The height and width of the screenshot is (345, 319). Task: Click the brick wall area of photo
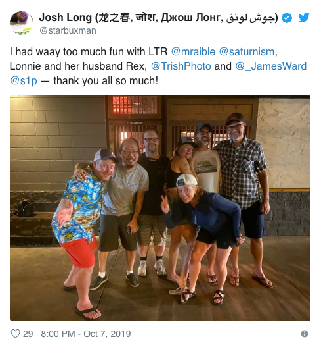[57, 141]
